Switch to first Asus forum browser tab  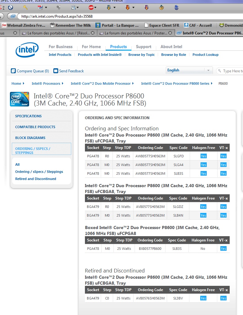58,33
